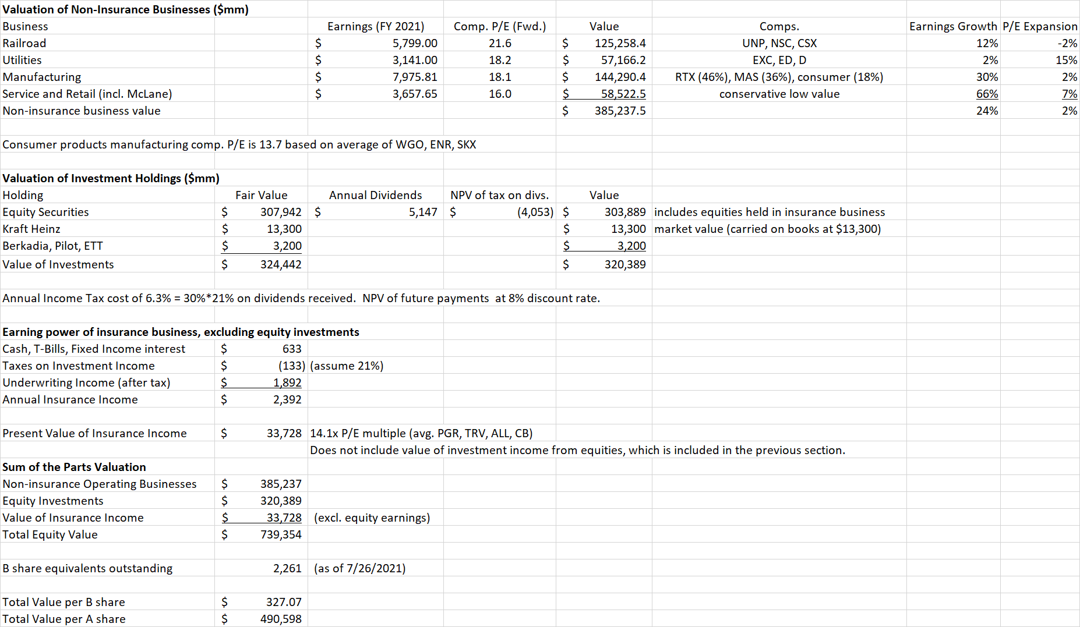Click the 'includes equities held in insurance business' note
Image resolution: width=1080 pixels, height=627 pixels.
click(x=770, y=212)
